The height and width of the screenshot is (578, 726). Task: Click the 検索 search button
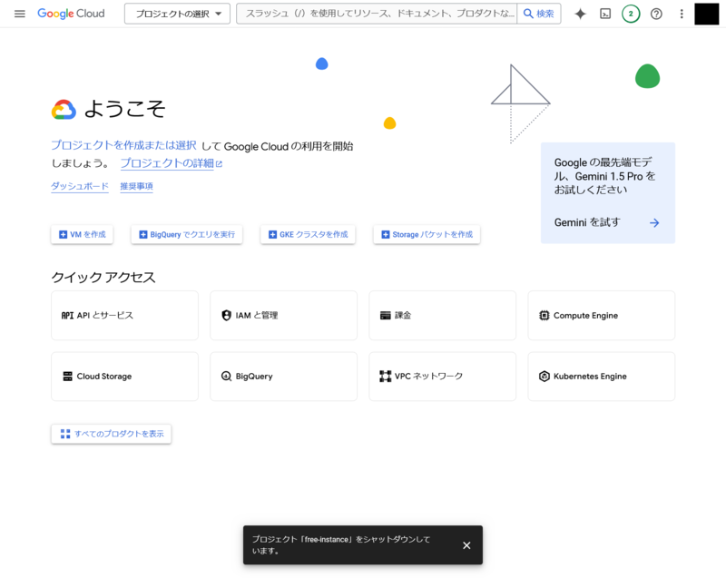click(539, 14)
